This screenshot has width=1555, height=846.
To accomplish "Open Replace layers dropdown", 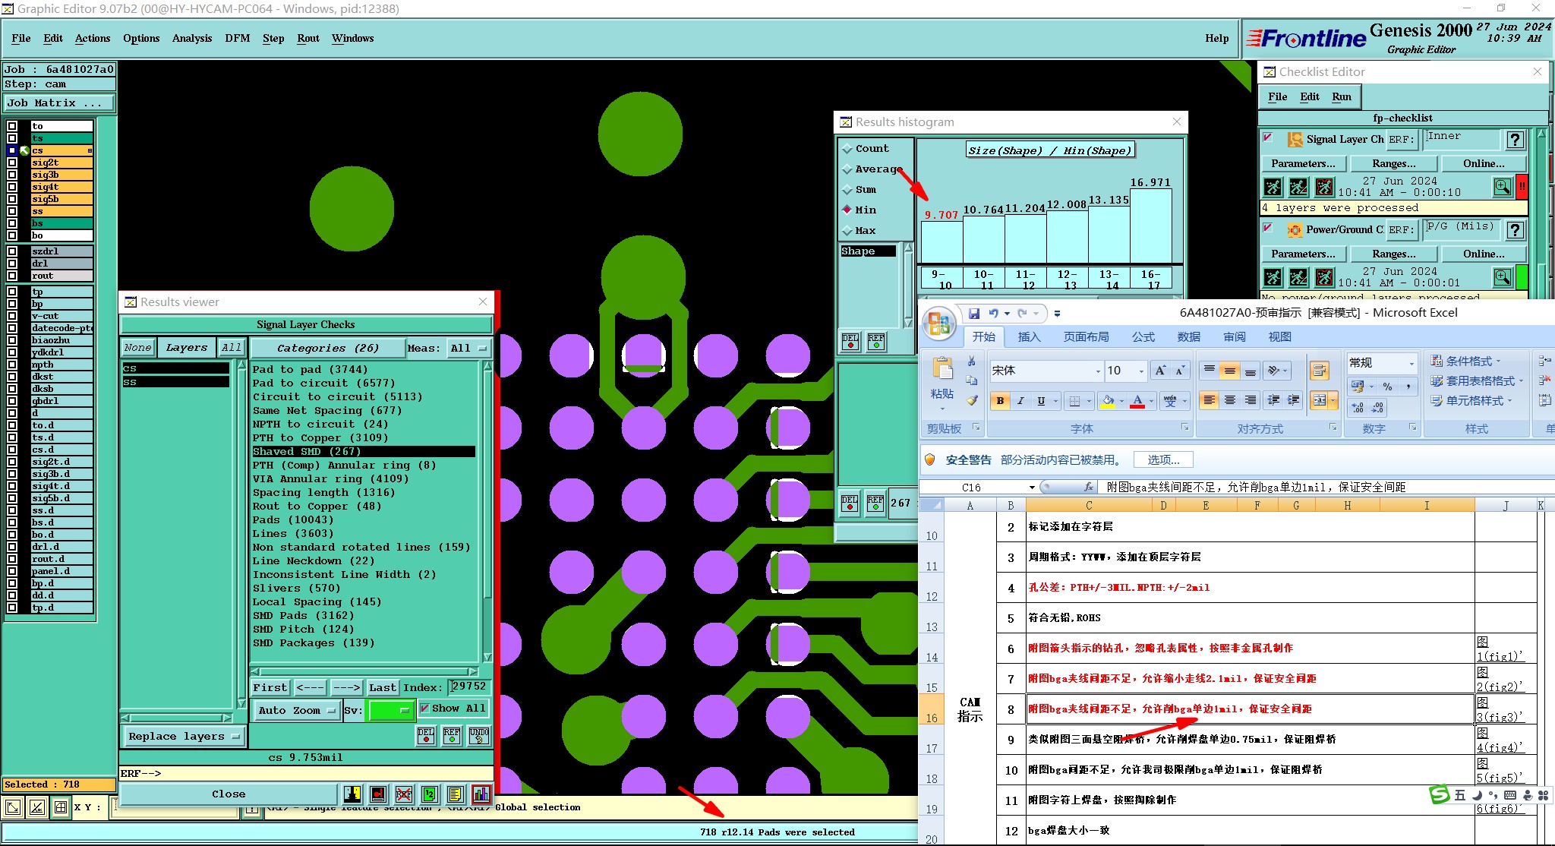I will [183, 737].
